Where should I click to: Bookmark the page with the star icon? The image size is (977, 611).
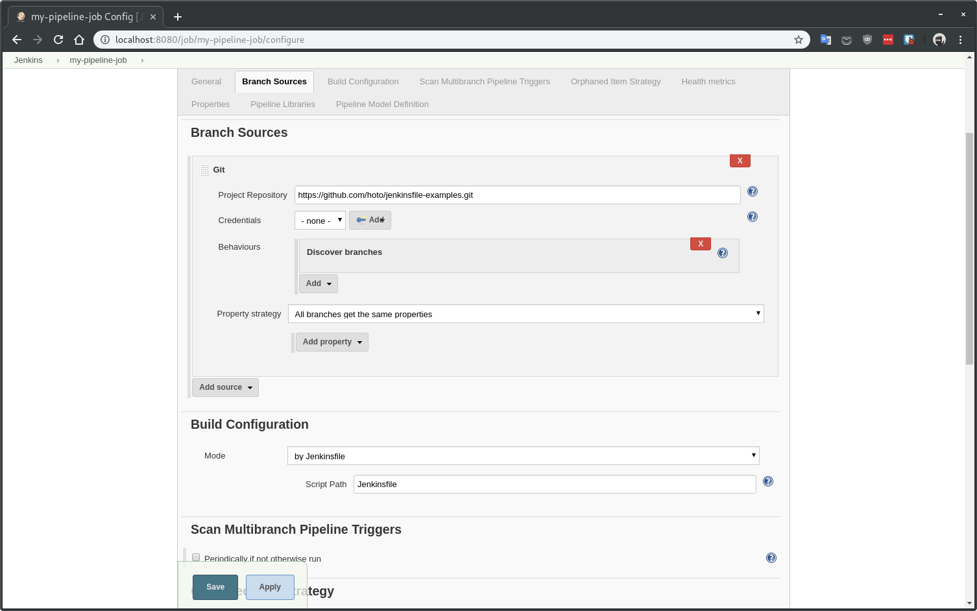[x=799, y=40]
